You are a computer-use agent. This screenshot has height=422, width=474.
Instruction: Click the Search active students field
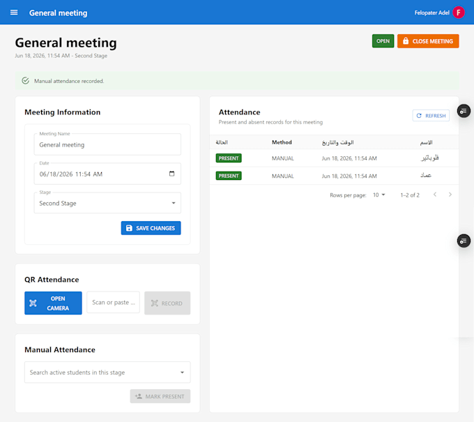coord(107,372)
